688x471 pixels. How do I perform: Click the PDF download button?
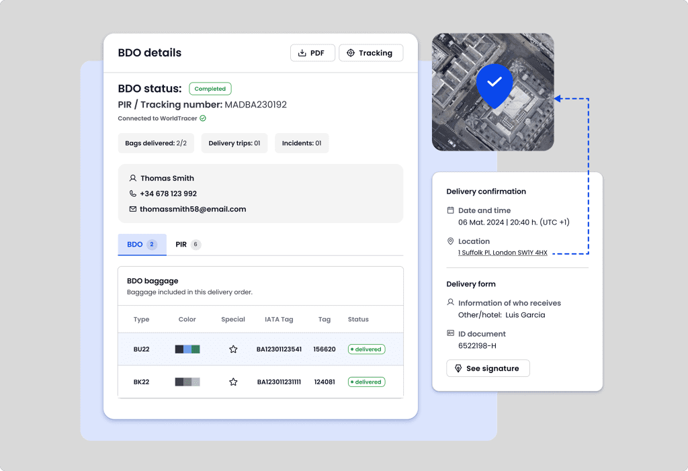(x=312, y=53)
